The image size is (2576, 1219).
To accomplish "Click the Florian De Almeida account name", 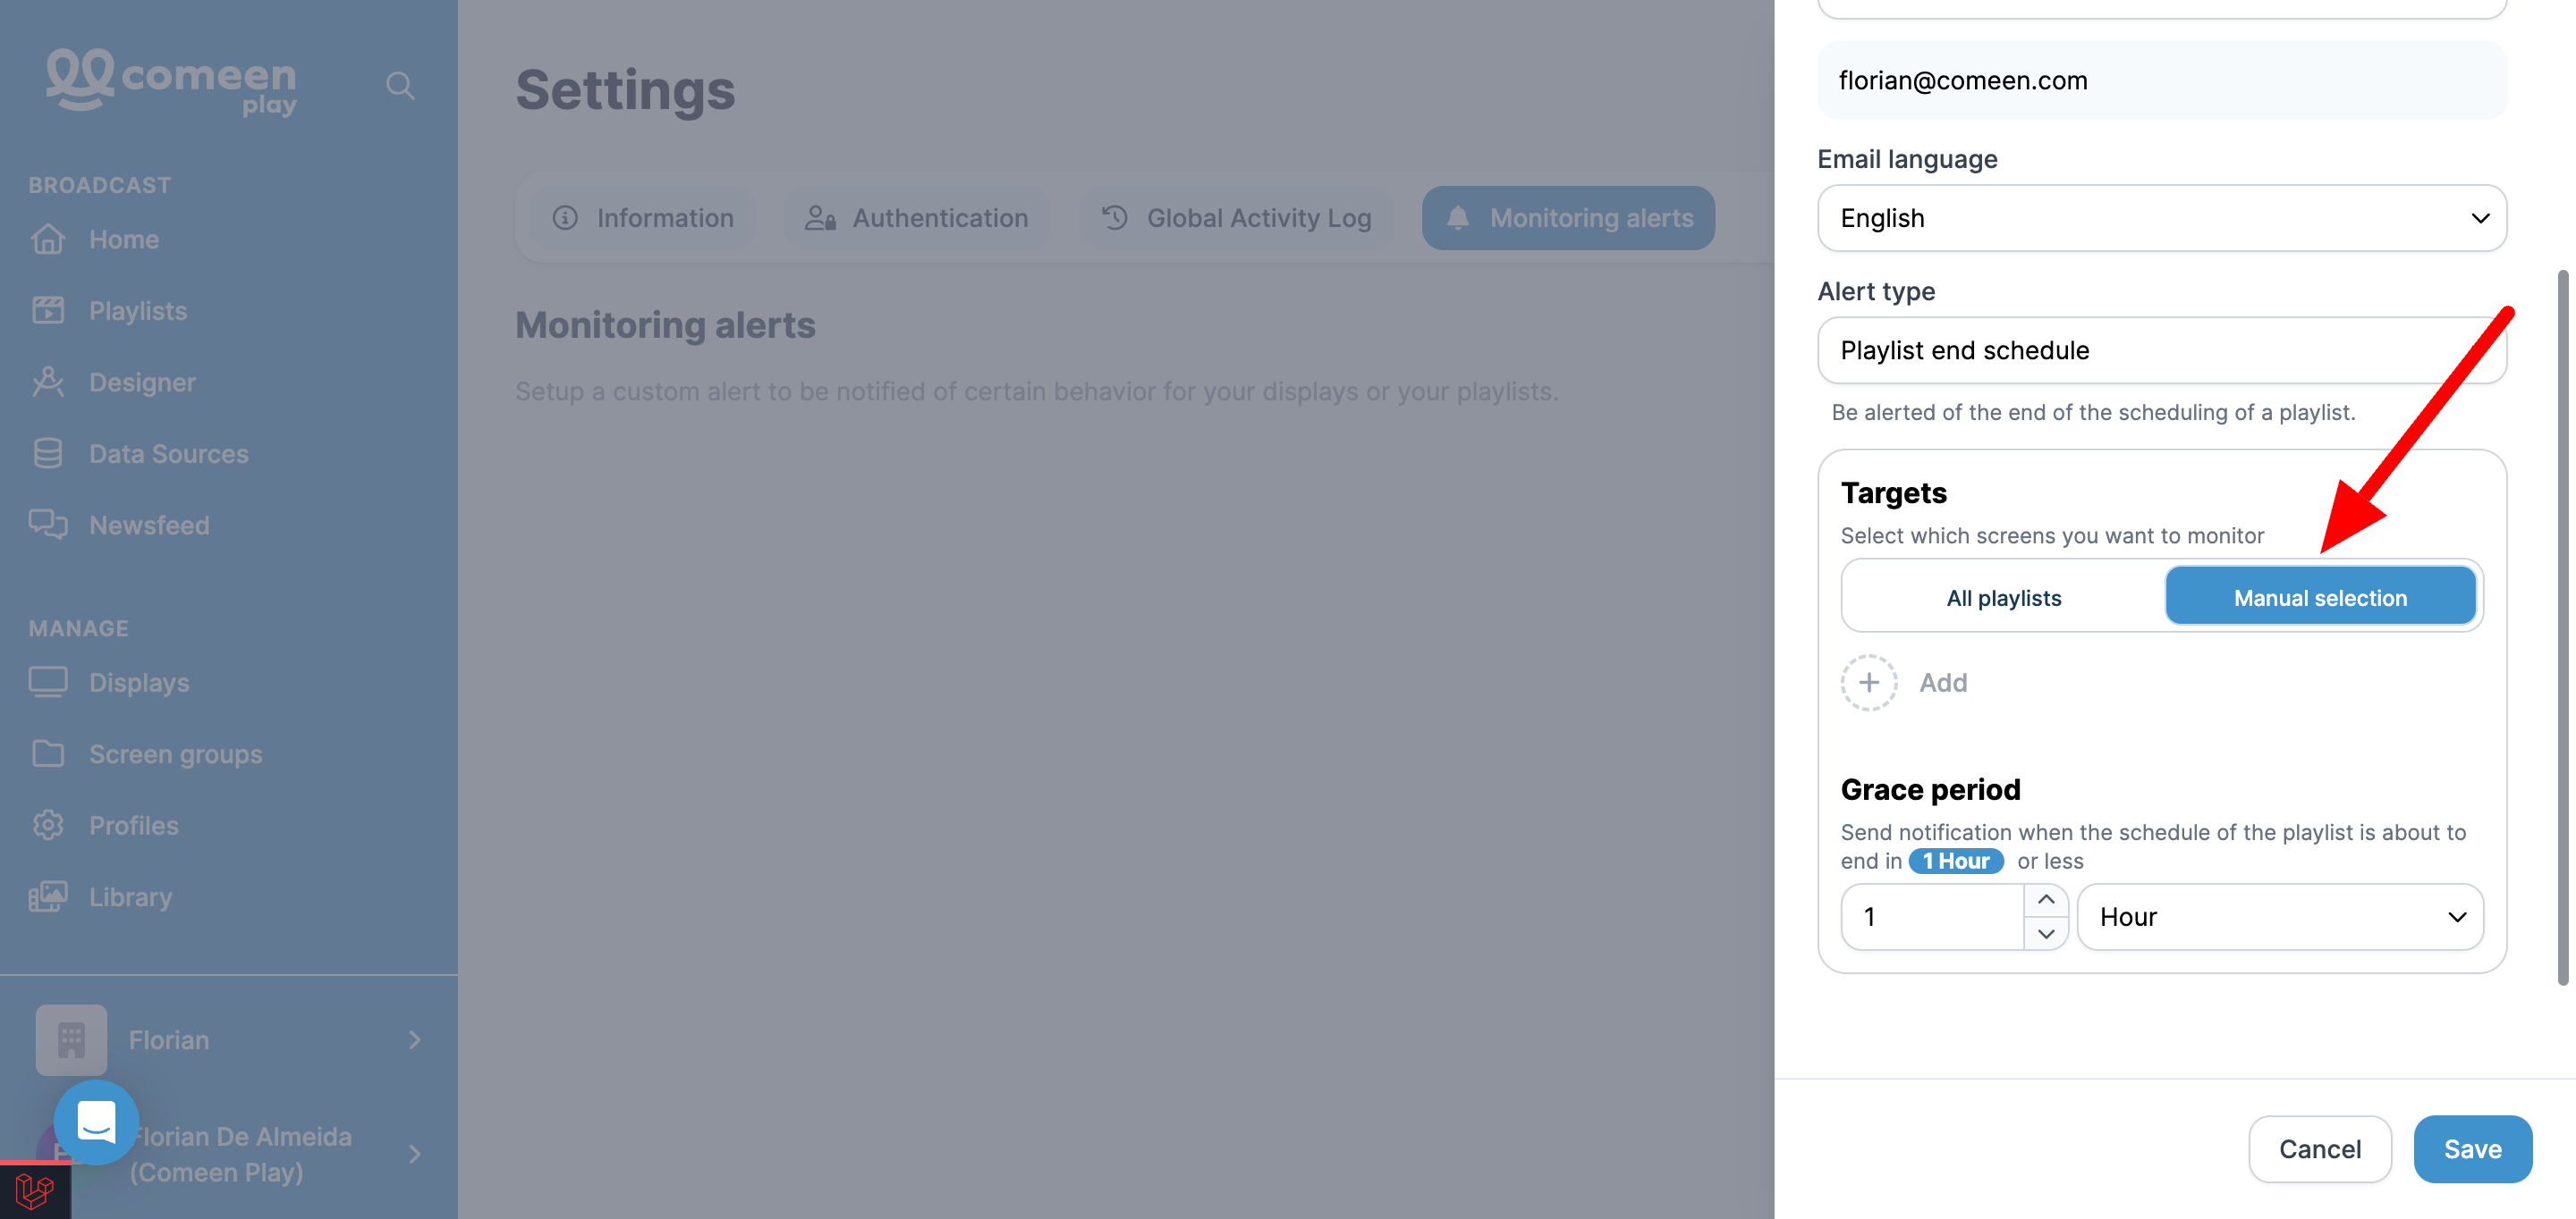I will (x=240, y=1154).
